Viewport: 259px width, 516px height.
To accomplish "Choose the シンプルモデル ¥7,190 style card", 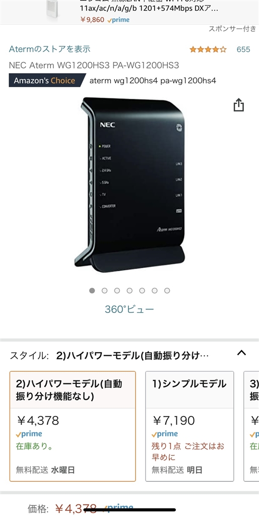I will pos(189,426).
